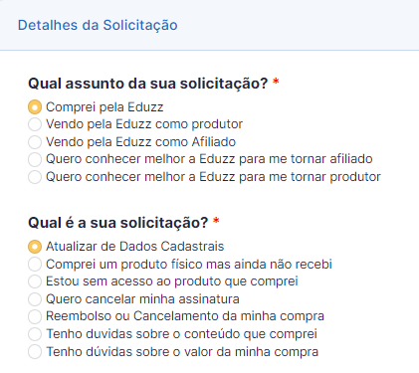Select 'Tenho duvidas sobre o conteúdo que comprei'
Screen dimensions: 419x373
(x=35, y=334)
